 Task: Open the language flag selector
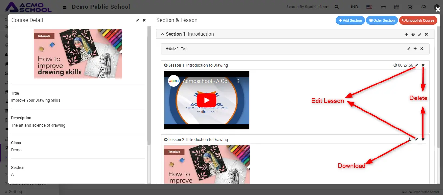tap(369, 7)
